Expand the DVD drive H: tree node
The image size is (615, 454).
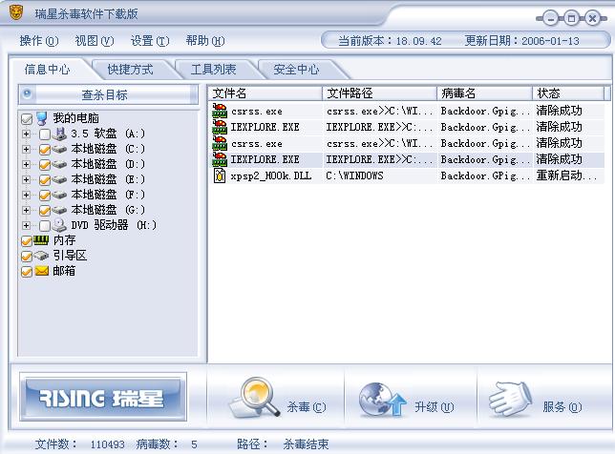[x=27, y=226]
